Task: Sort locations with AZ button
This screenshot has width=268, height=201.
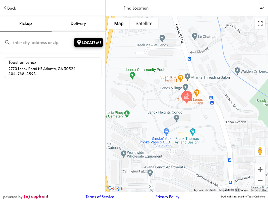Action: pos(262,8)
